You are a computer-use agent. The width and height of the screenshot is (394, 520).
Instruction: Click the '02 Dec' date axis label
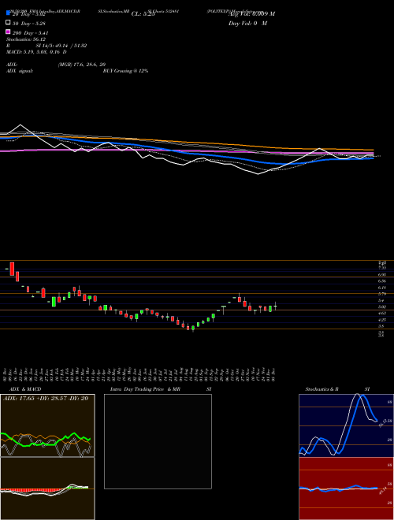click(x=6, y=374)
